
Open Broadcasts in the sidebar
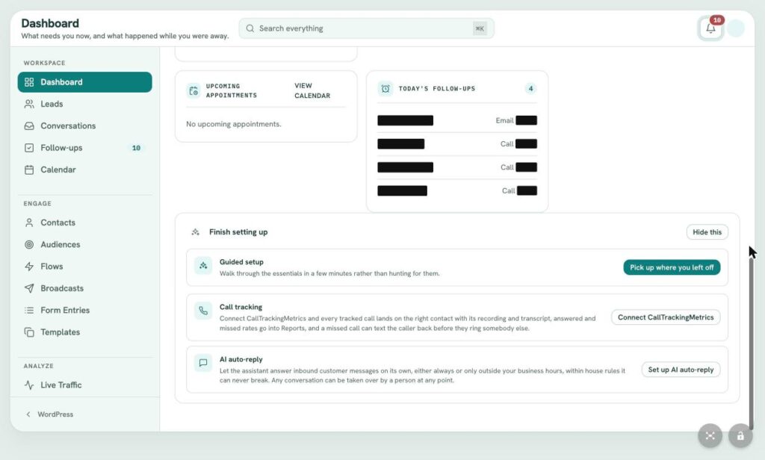click(x=85, y=288)
